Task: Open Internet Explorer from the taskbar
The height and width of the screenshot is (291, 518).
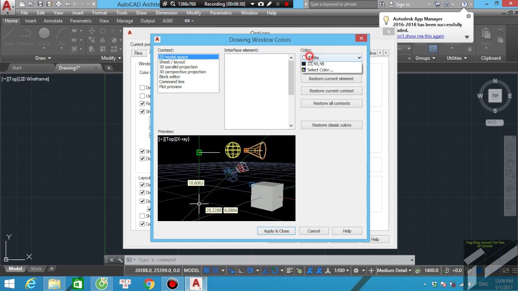Action: (x=31, y=284)
